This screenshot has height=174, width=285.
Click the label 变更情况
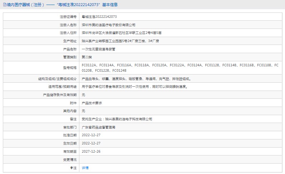tap(70, 160)
